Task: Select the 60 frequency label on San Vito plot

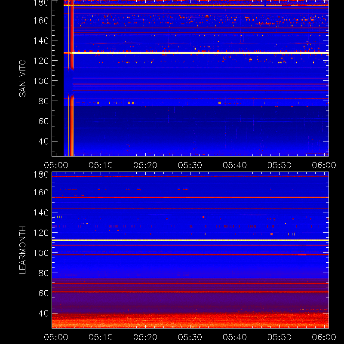Action: coord(43,121)
